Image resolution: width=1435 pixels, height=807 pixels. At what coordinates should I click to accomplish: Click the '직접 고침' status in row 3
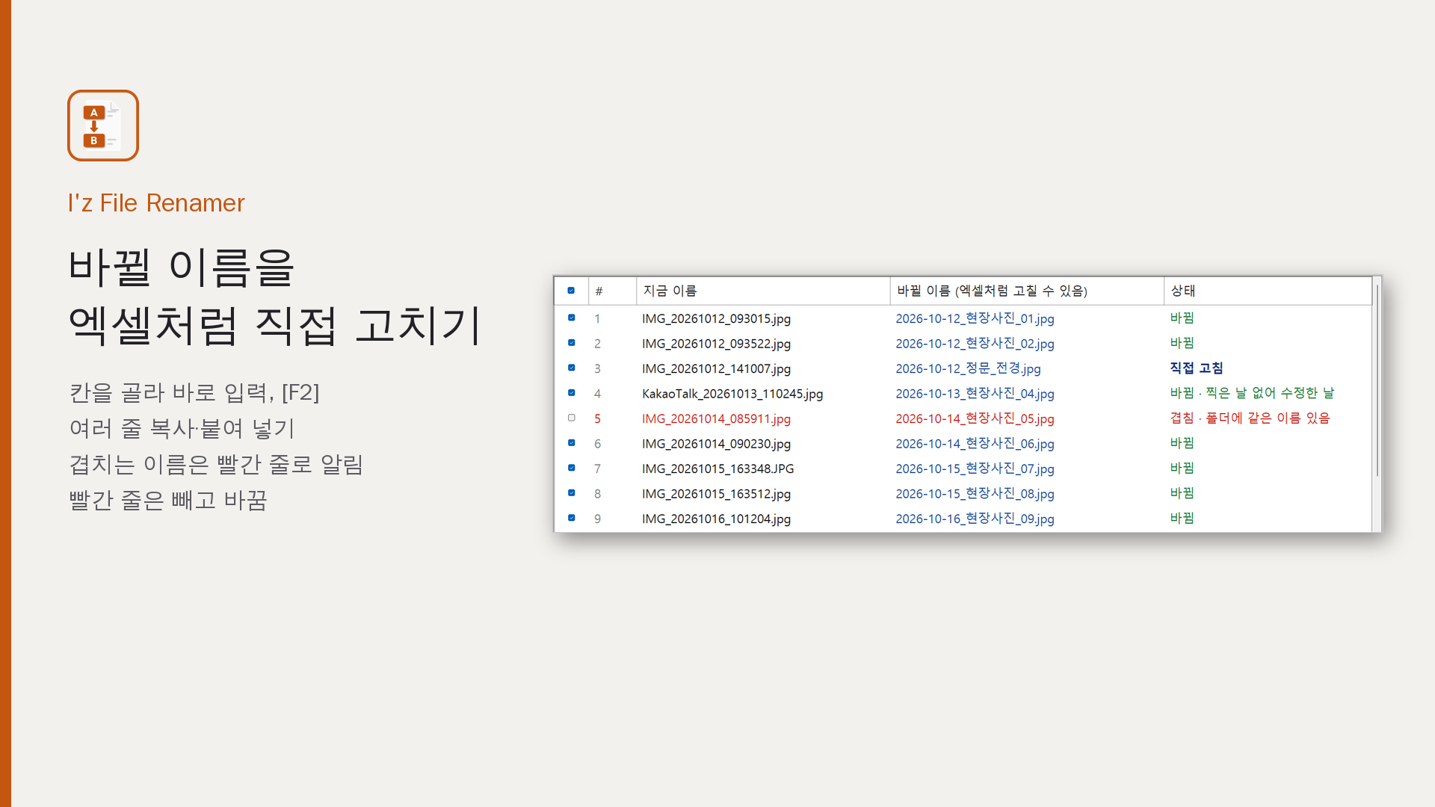[1196, 368]
